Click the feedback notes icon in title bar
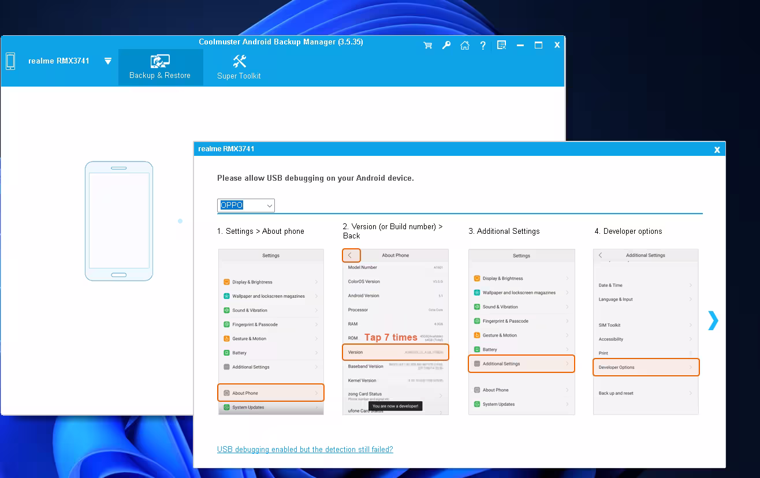 [501, 45]
